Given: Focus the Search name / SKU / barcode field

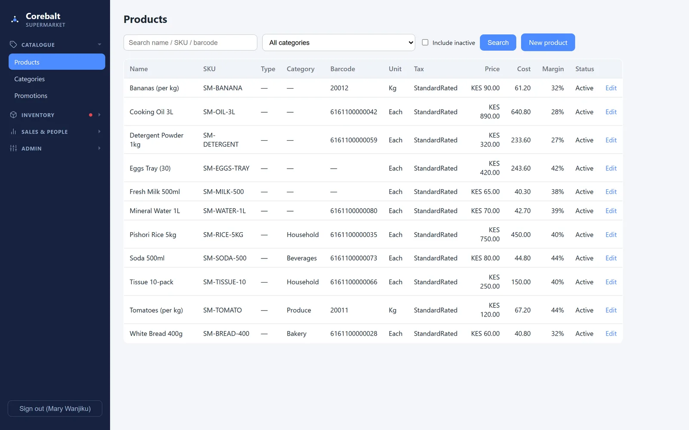Looking at the screenshot, I should click(190, 43).
